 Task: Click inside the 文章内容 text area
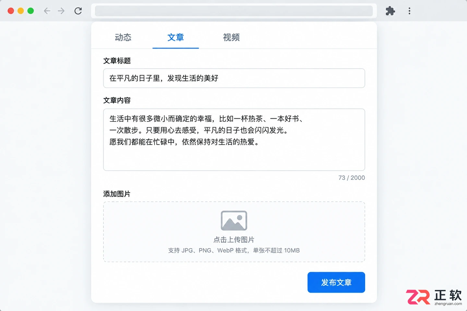coord(234,140)
